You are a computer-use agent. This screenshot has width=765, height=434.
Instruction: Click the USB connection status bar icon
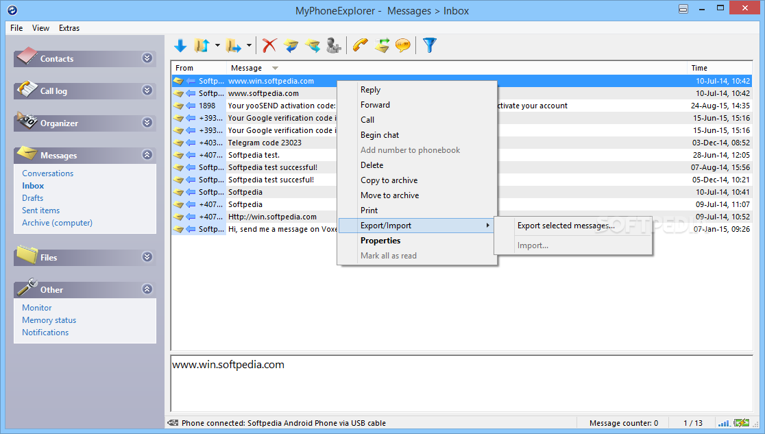[173, 423]
